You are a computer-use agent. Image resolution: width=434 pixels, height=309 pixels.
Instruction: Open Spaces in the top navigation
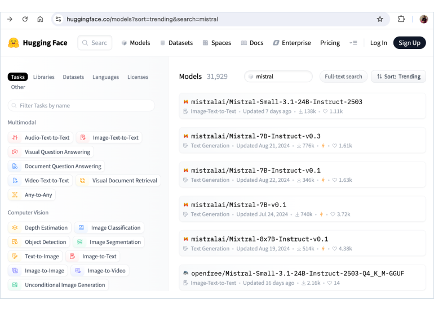217,43
